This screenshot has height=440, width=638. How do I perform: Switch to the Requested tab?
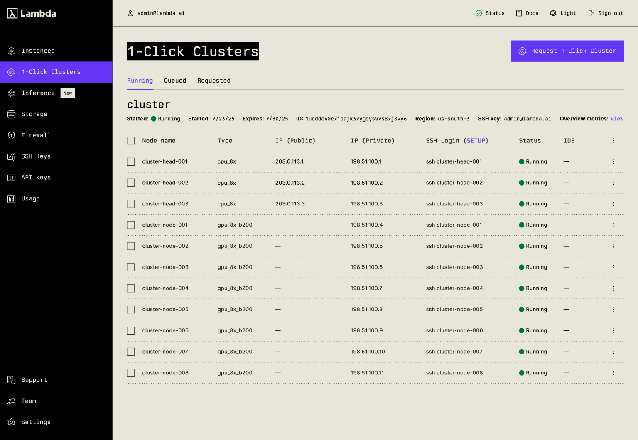[214, 81]
